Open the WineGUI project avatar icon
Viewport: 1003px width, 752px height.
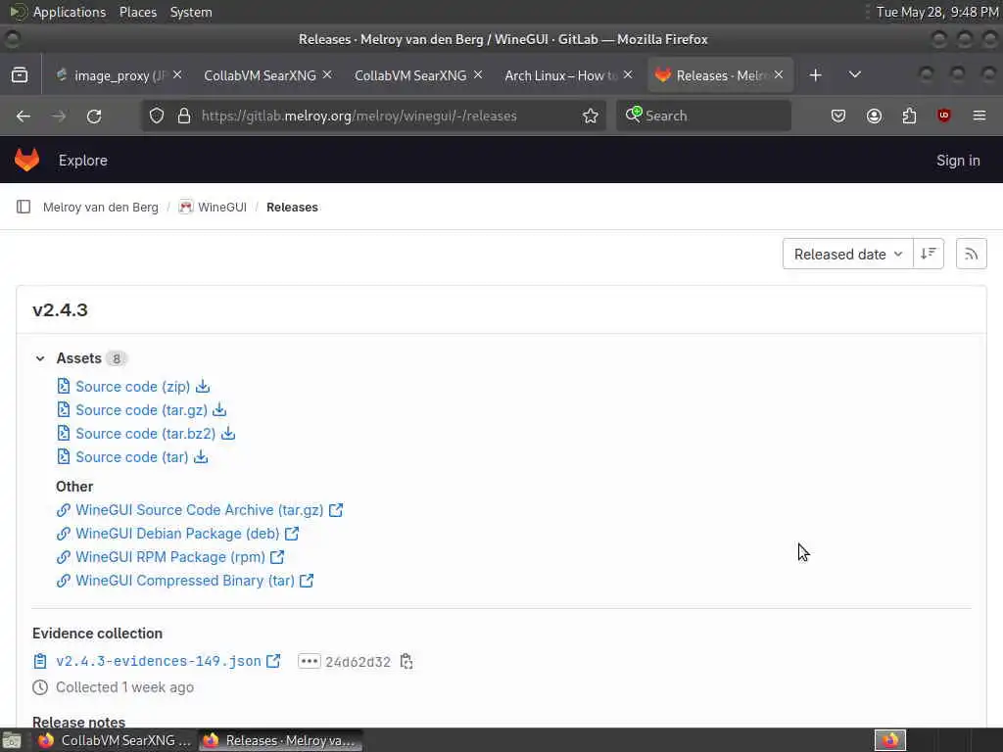[x=185, y=207]
